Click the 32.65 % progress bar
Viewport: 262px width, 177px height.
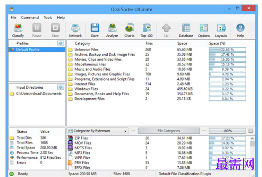[227, 50]
